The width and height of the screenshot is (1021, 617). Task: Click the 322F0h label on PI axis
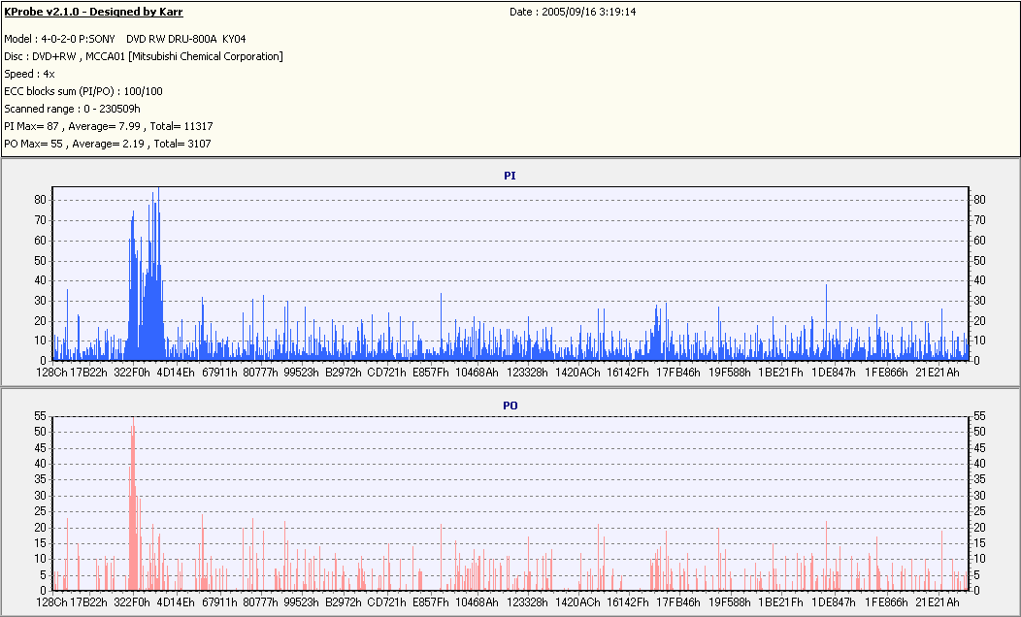(x=132, y=373)
